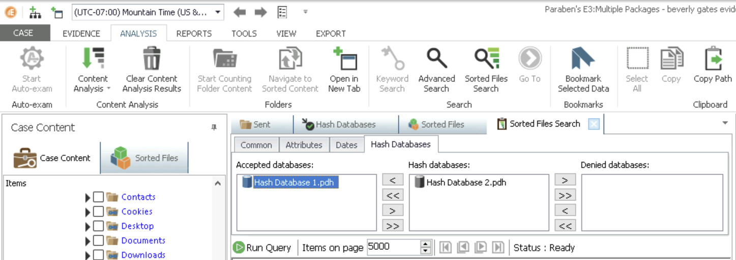This screenshot has width=736, height=260.
Task: Click Select All in Clipboard group
Action: [x=637, y=70]
